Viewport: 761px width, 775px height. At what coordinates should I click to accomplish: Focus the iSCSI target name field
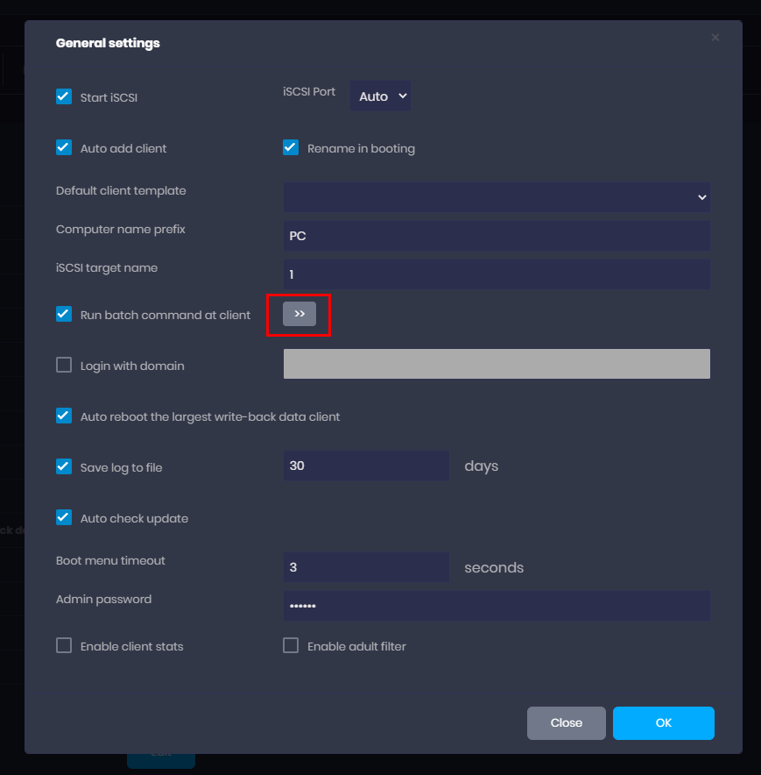[497, 274]
